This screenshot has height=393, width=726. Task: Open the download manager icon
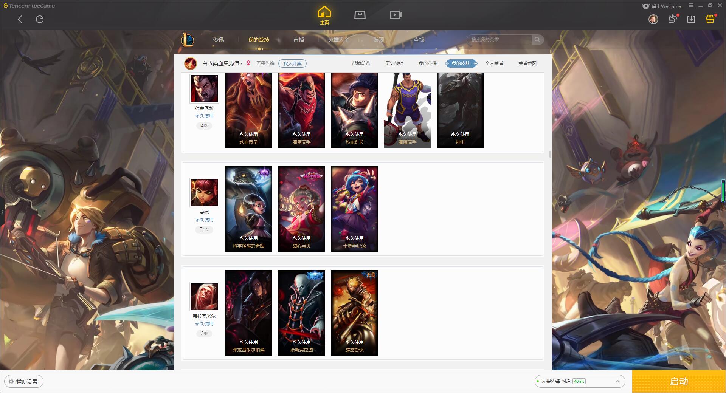coord(691,19)
